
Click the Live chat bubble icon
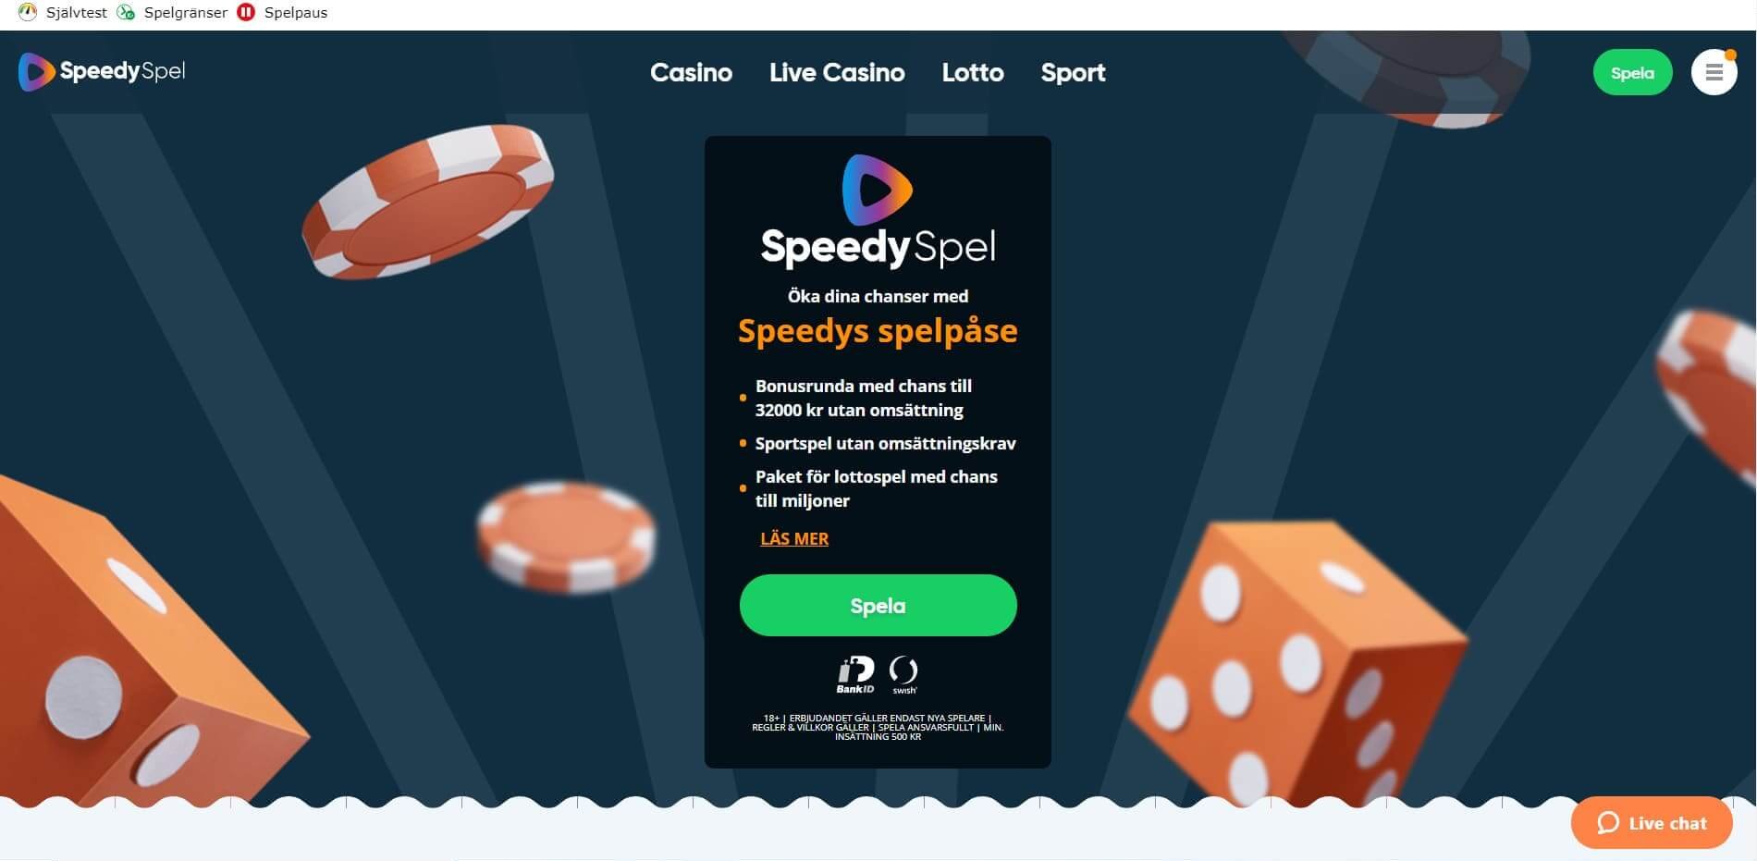(x=1608, y=822)
